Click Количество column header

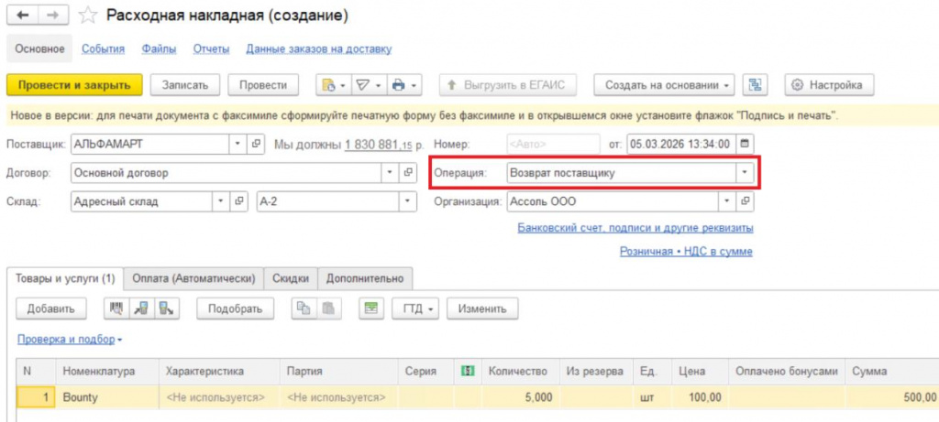click(x=521, y=371)
